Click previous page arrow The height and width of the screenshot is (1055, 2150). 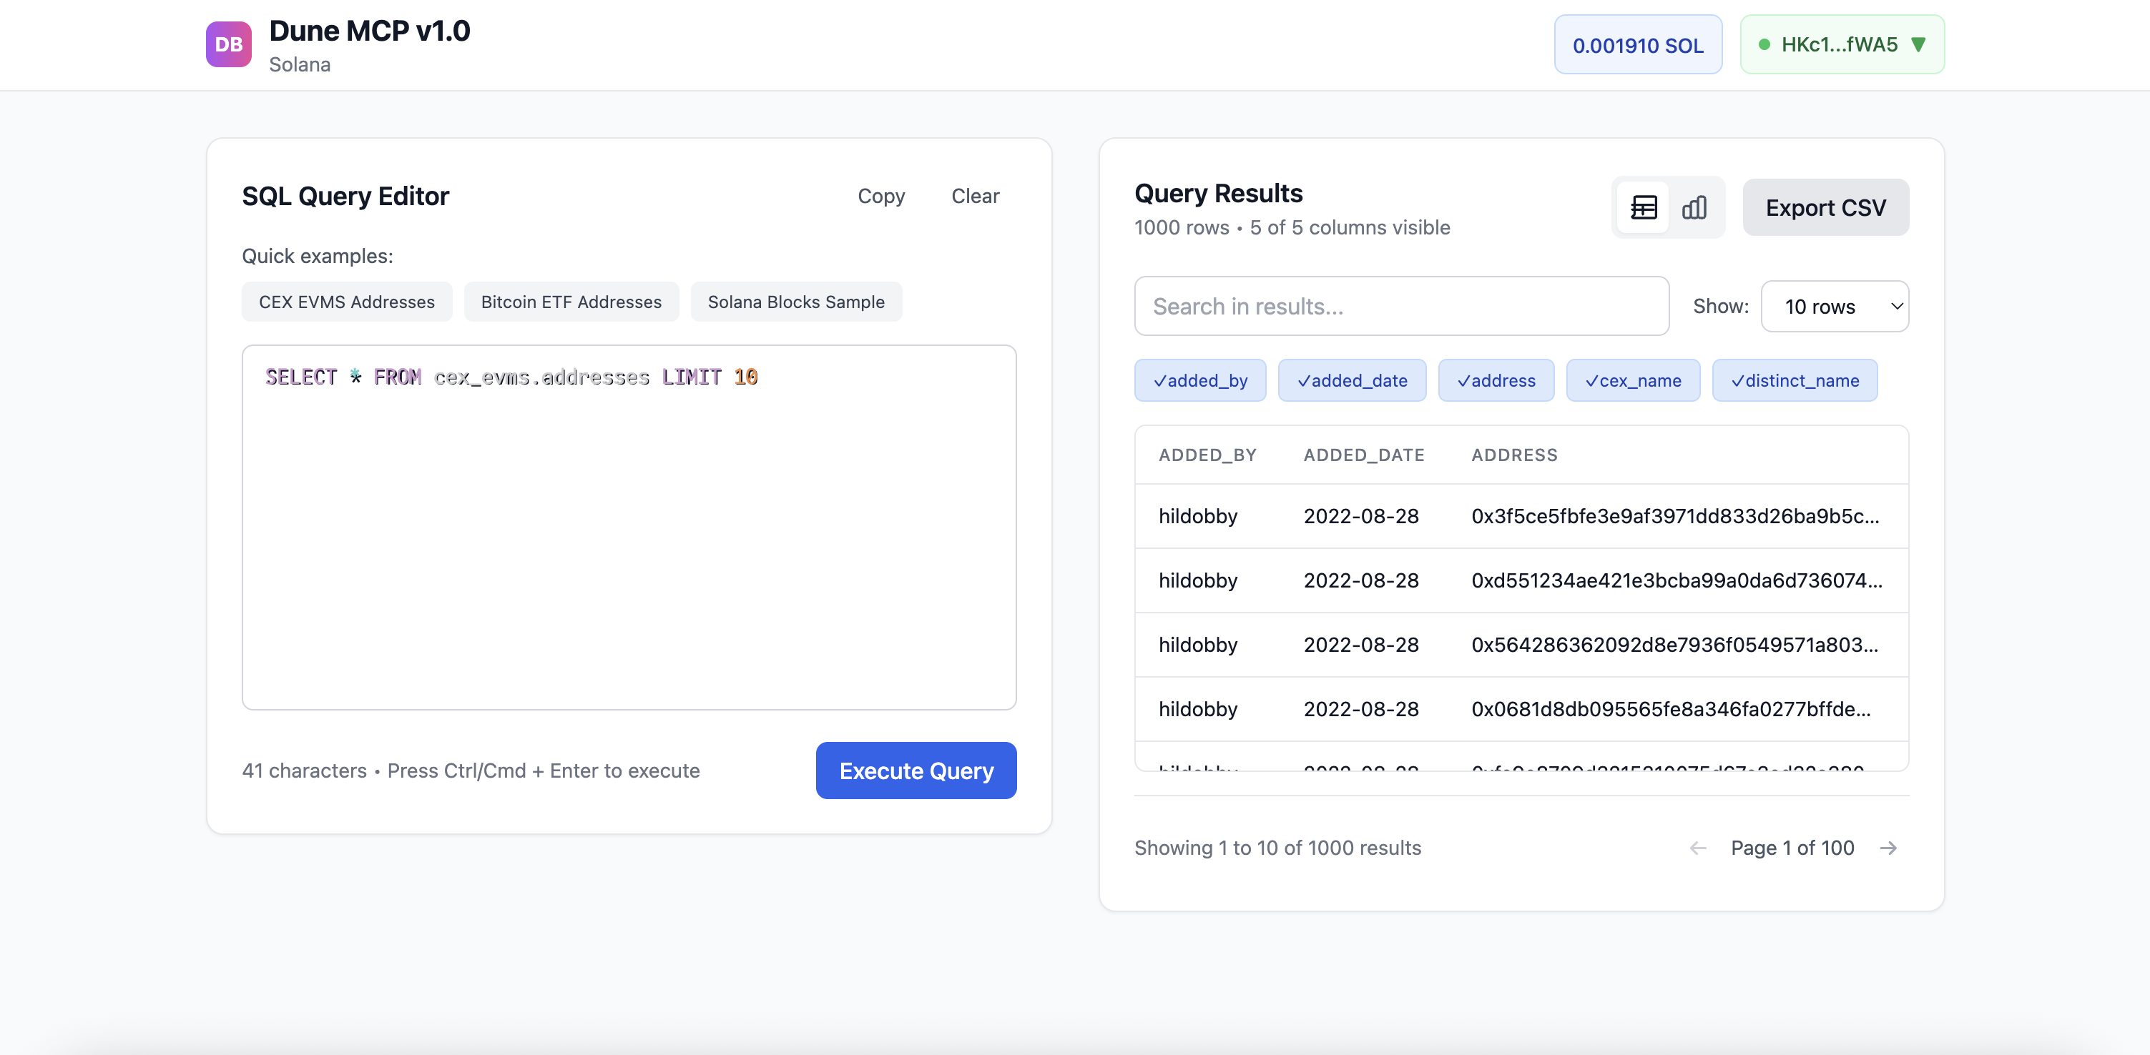tap(1698, 848)
